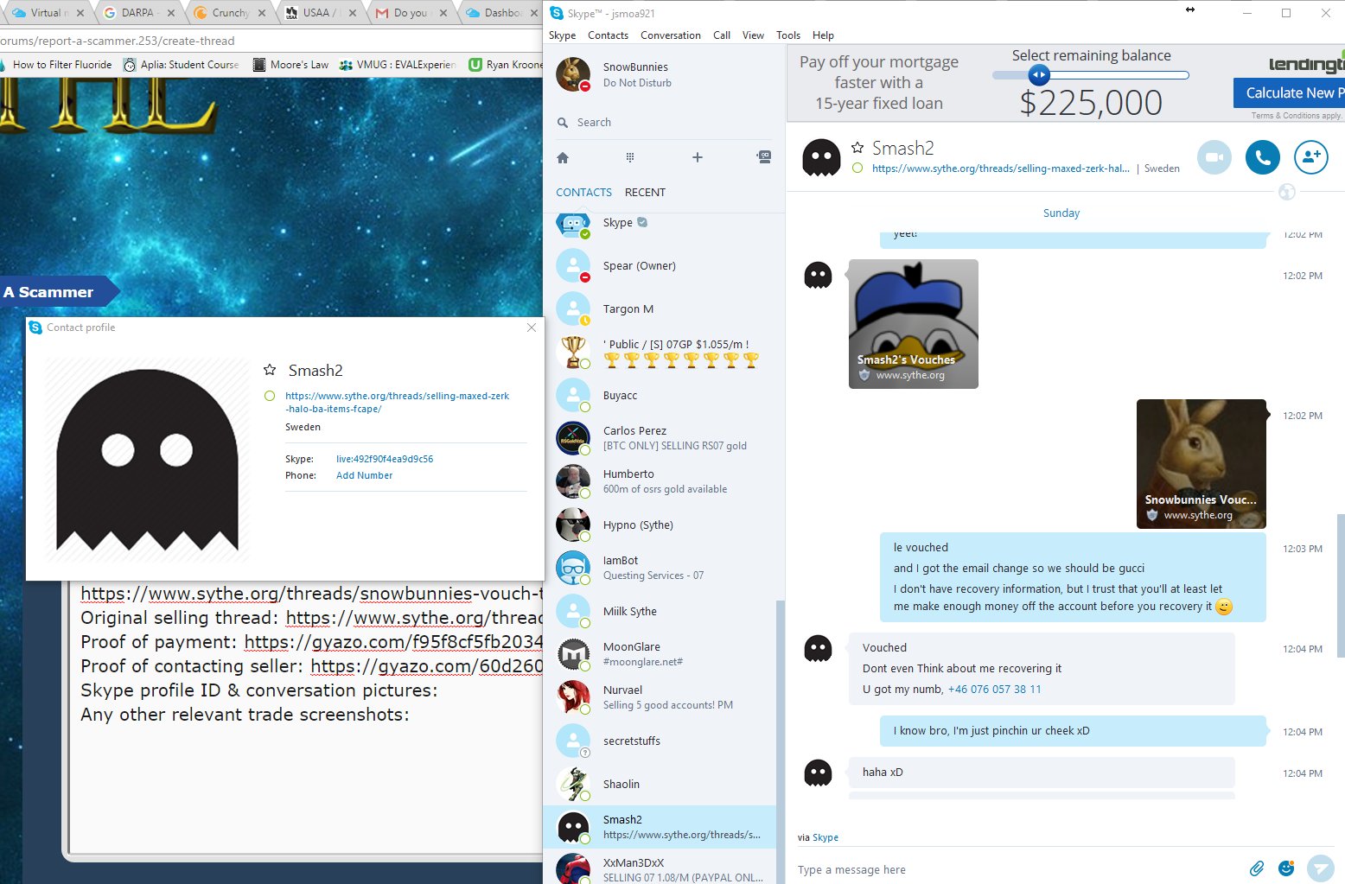Click the +46 076 057 38 11 phone link
The image size is (1345, 884).
click(995, 690)
